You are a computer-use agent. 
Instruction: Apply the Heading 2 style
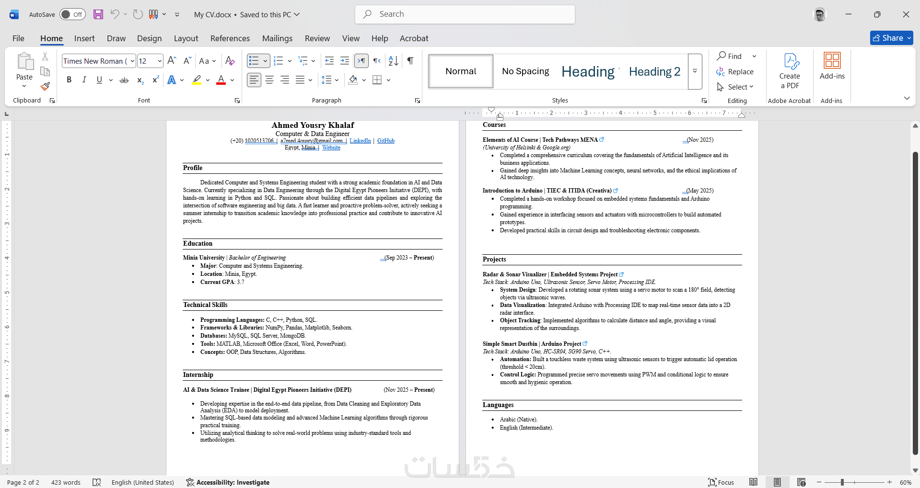pos(654,71)
